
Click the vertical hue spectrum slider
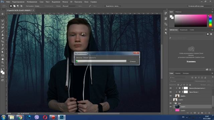[x=210, y=21]
